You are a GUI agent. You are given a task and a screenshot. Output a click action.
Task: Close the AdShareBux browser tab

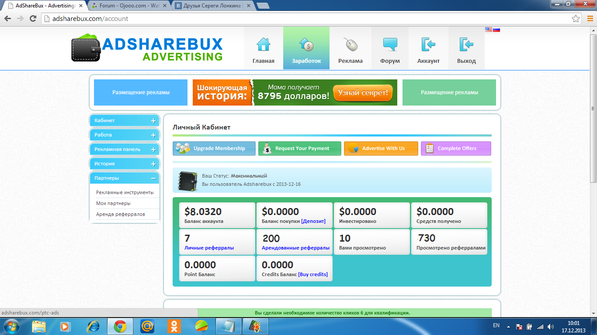81,6
